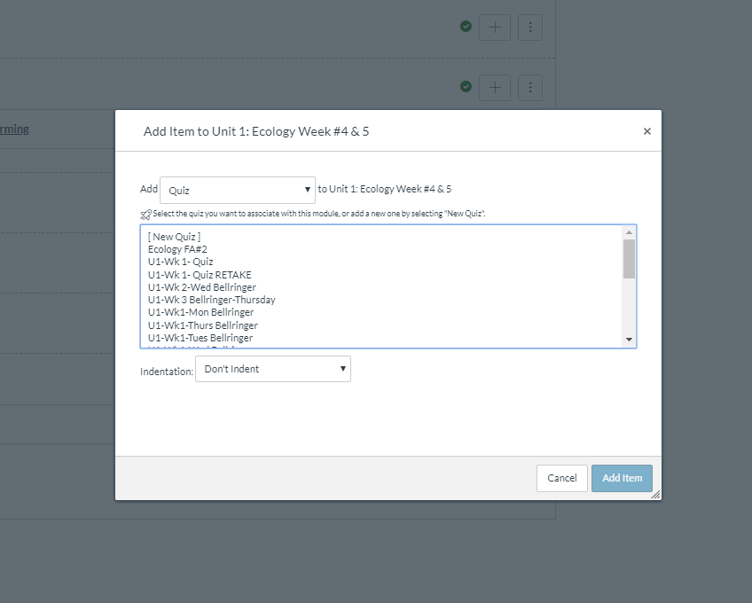Click the quiz list scrollbar thumb
The image size is (752, 603).
(629, 258)
